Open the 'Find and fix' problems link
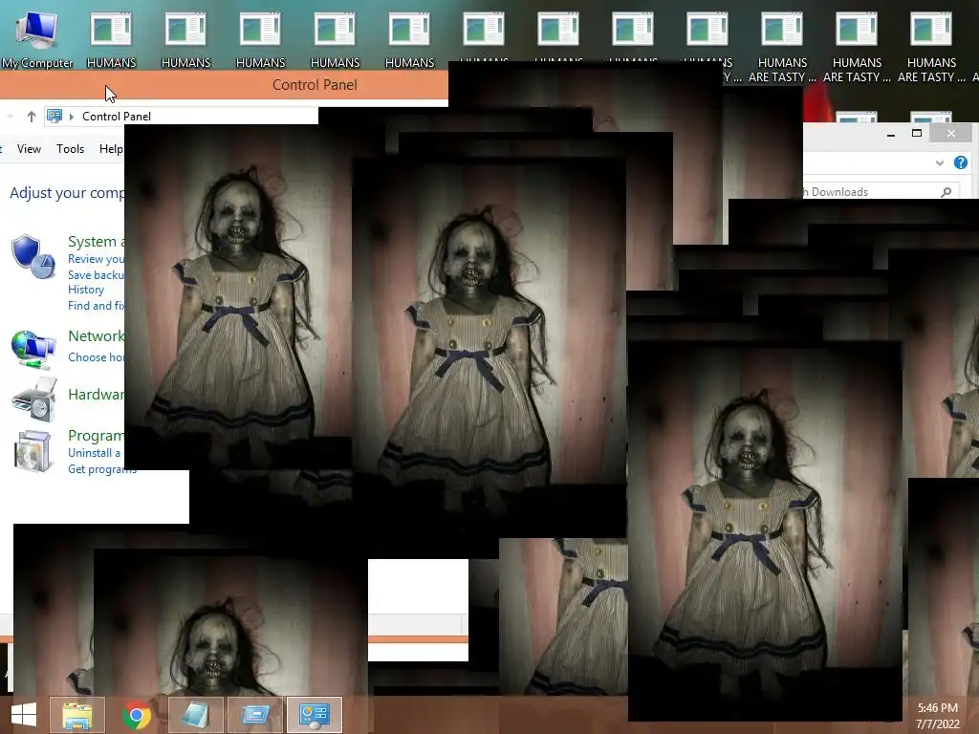979x734 pixels. (x=97, y=306)
